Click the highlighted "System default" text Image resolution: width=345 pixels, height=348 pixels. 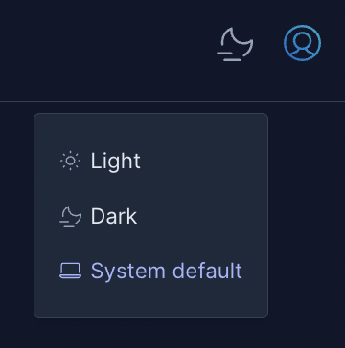(167, 272)
